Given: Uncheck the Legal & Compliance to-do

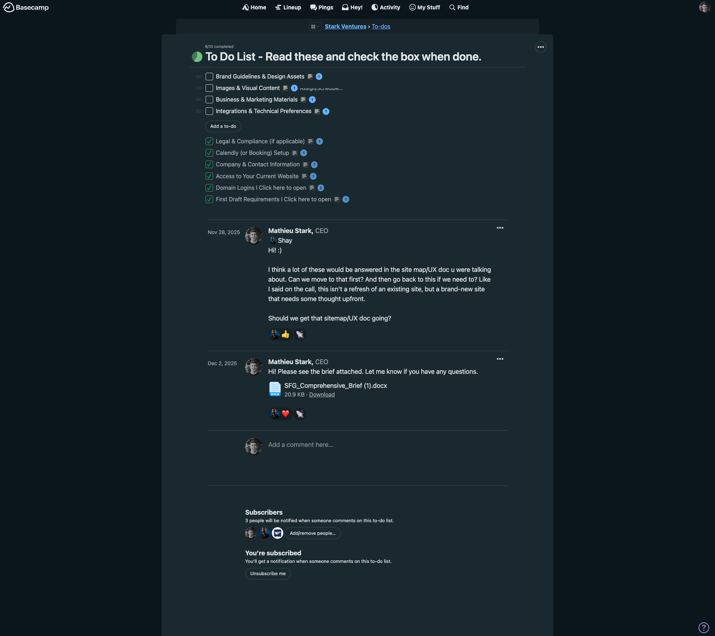Looking at the screenshot, I should 209,141.
